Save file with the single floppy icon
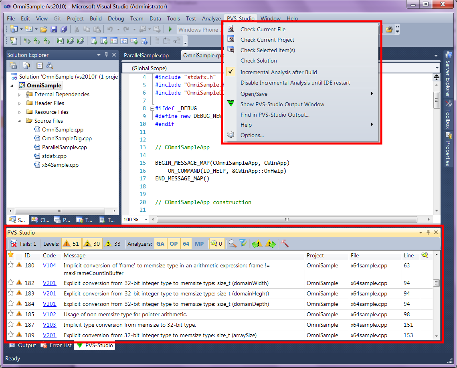The image size is (457, 368). [x=54, y=29]
